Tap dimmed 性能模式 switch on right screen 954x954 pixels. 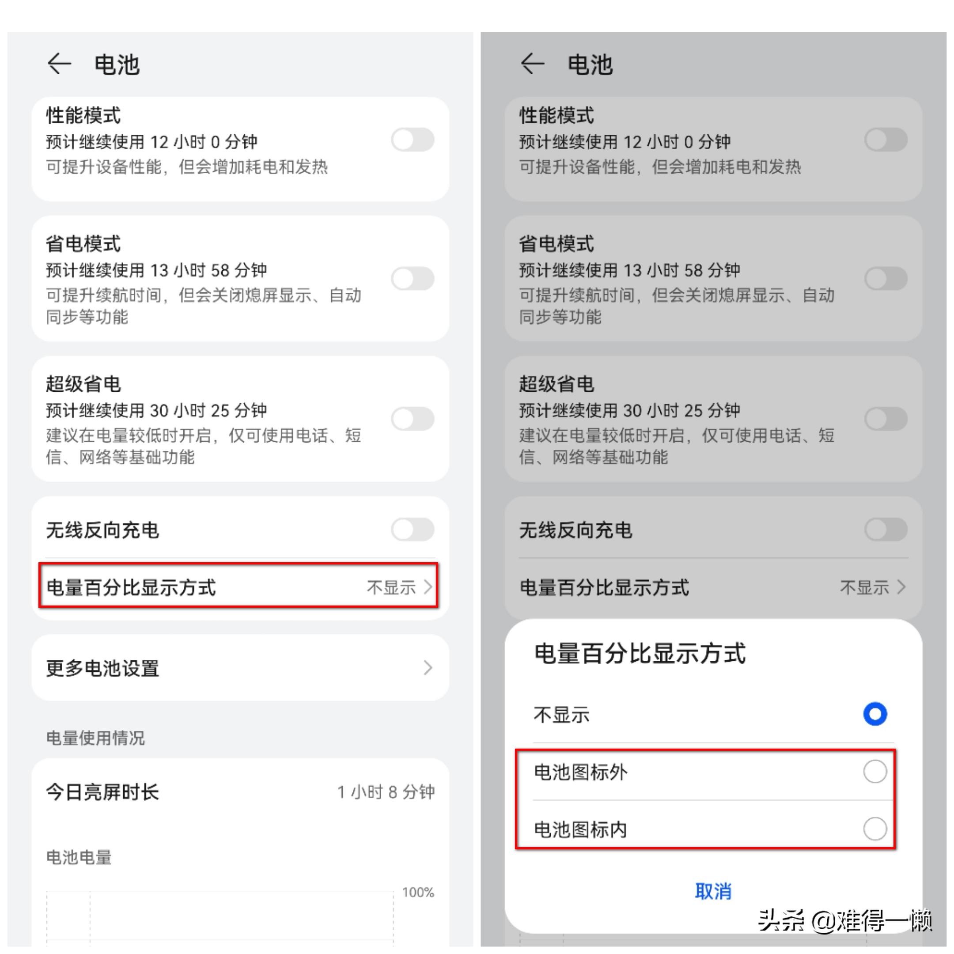pos(886,140)
